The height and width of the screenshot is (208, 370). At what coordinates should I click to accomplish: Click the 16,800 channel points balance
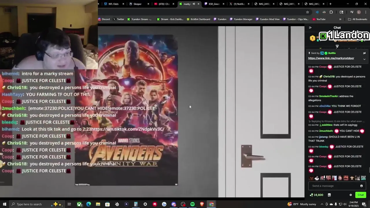coord(316,195)
